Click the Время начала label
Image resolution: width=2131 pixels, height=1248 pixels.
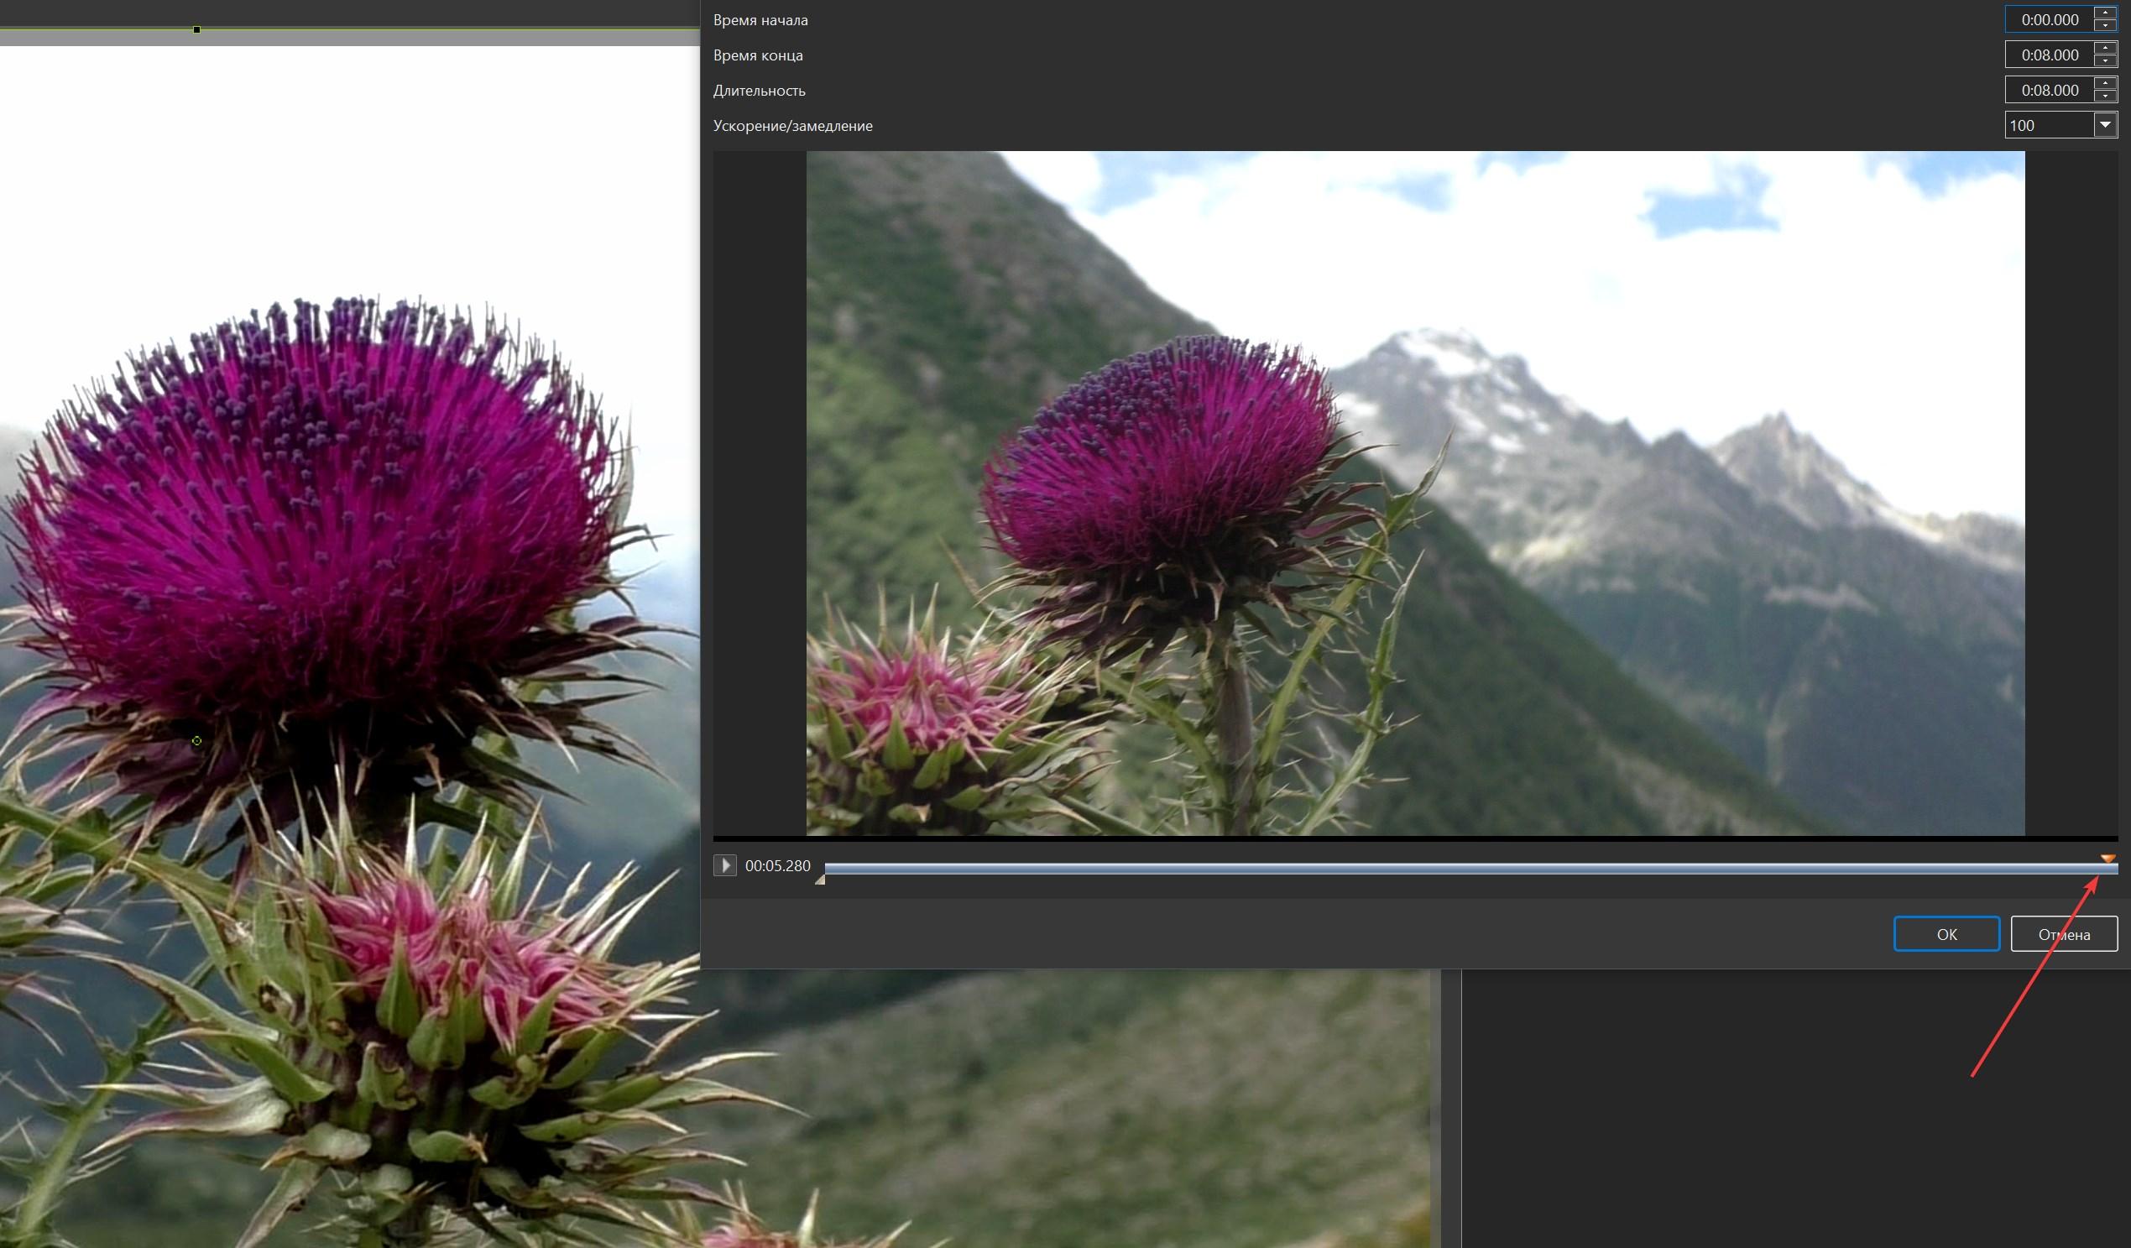point(760,20)
